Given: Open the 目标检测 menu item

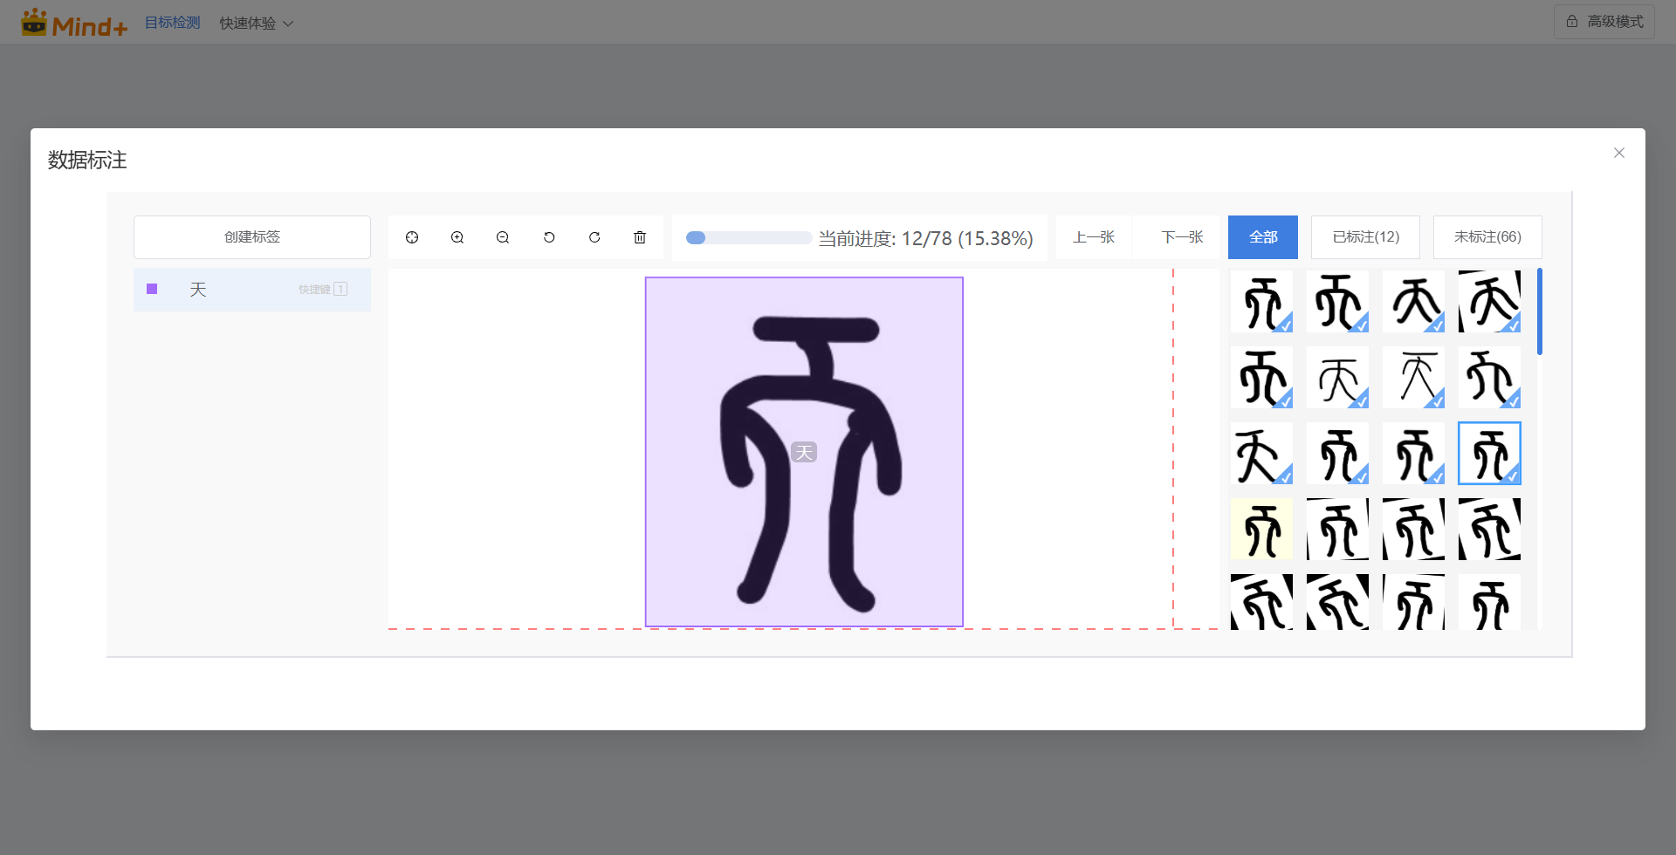Looking at the screenshot, I should click(x=172, y=23).
